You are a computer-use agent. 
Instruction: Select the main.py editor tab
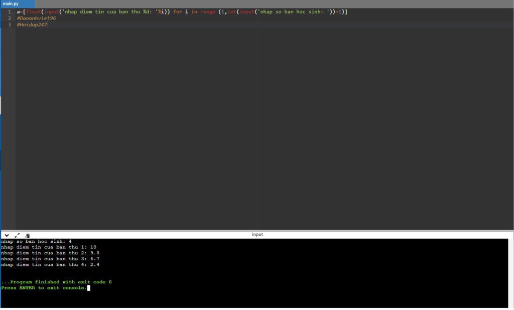17,4
